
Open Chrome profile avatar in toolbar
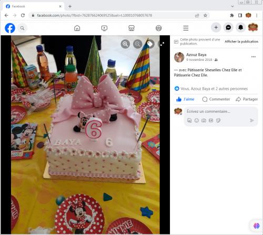point(248,15)
